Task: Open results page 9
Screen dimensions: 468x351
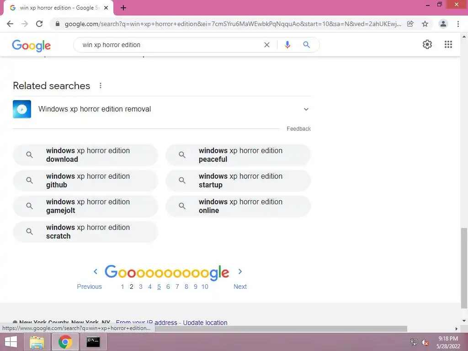Action: (x=196, y=287)
